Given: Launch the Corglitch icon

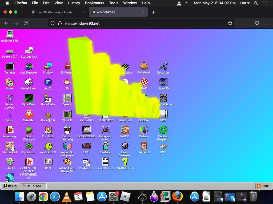Looking at the screenshot, I should (x=48, y=132).
